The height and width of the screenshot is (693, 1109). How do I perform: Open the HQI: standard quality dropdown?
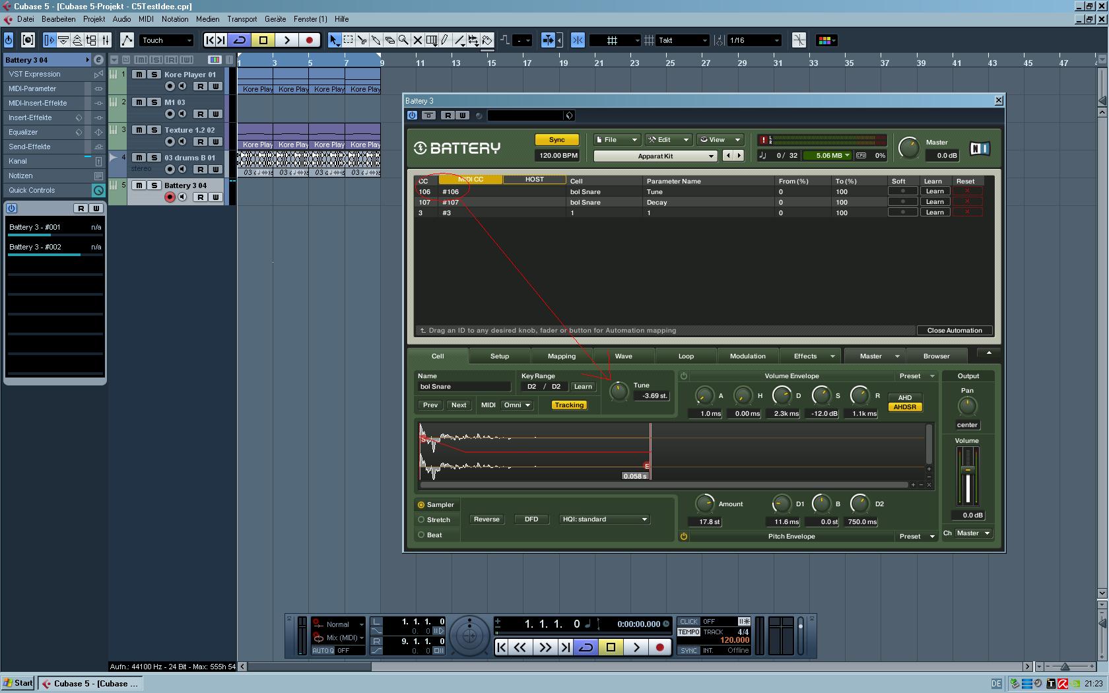pyautogui.click(x=605, y=519)
